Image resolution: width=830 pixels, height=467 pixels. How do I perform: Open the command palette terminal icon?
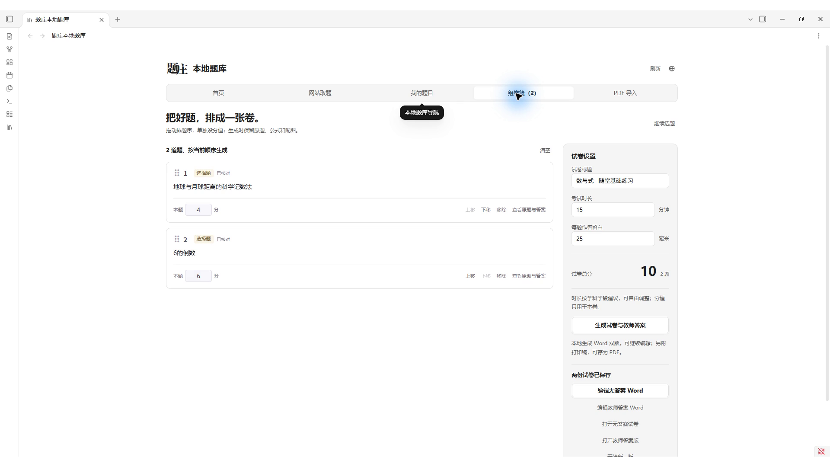pyautogui.click(x=10, y=101)
